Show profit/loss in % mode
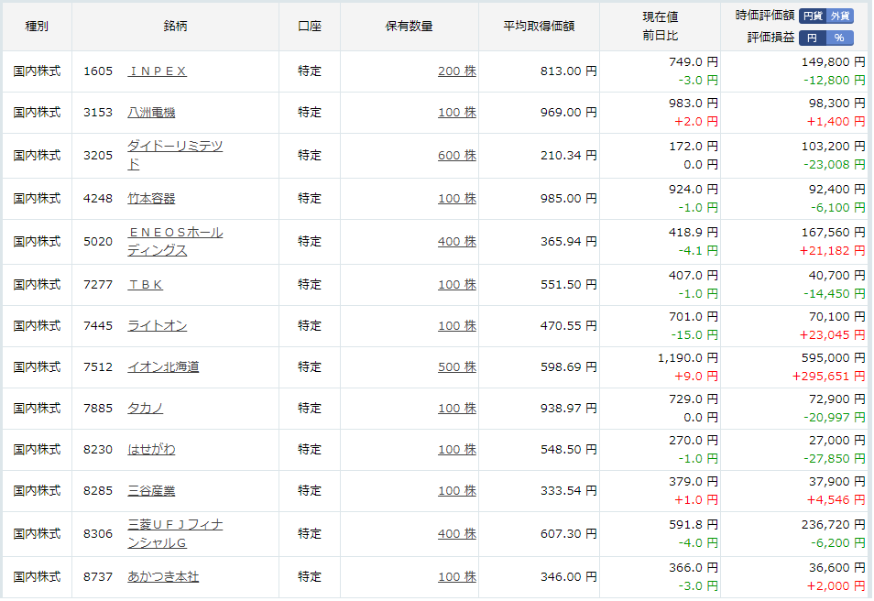The height and width of the screenshot is (601, 874). point(839,38)
